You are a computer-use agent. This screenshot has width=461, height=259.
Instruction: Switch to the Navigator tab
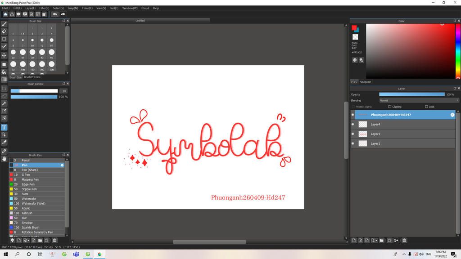(365, 82)
